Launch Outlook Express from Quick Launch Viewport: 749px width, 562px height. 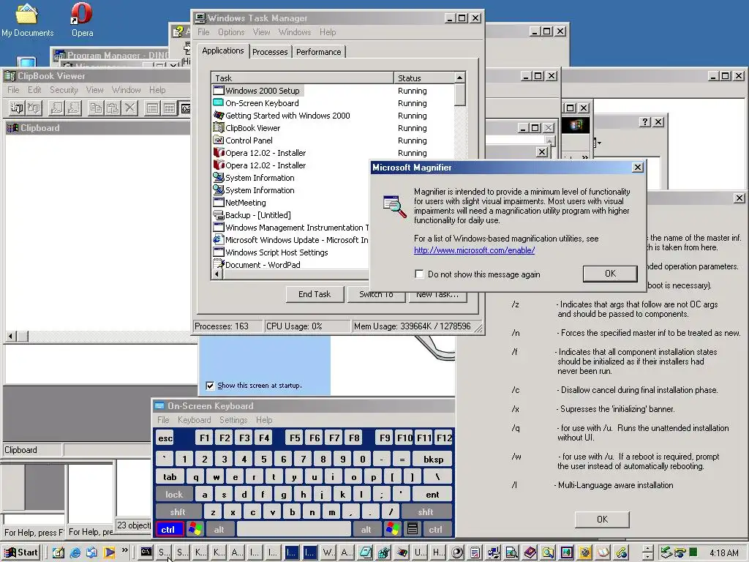91,552
